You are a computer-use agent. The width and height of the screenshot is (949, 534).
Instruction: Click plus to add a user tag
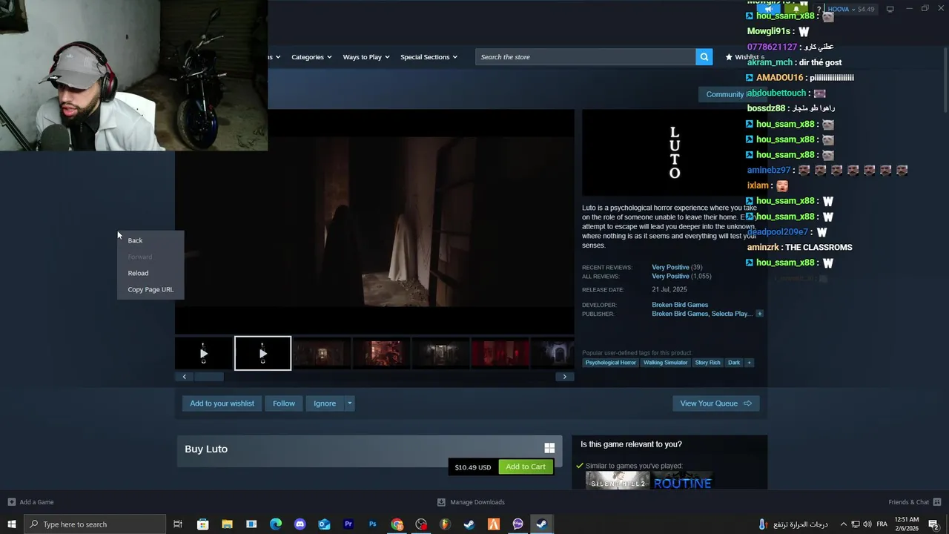(749, 363)
